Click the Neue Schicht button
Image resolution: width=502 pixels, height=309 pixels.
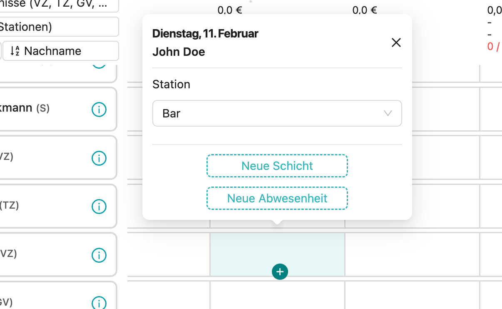[277, 166]
